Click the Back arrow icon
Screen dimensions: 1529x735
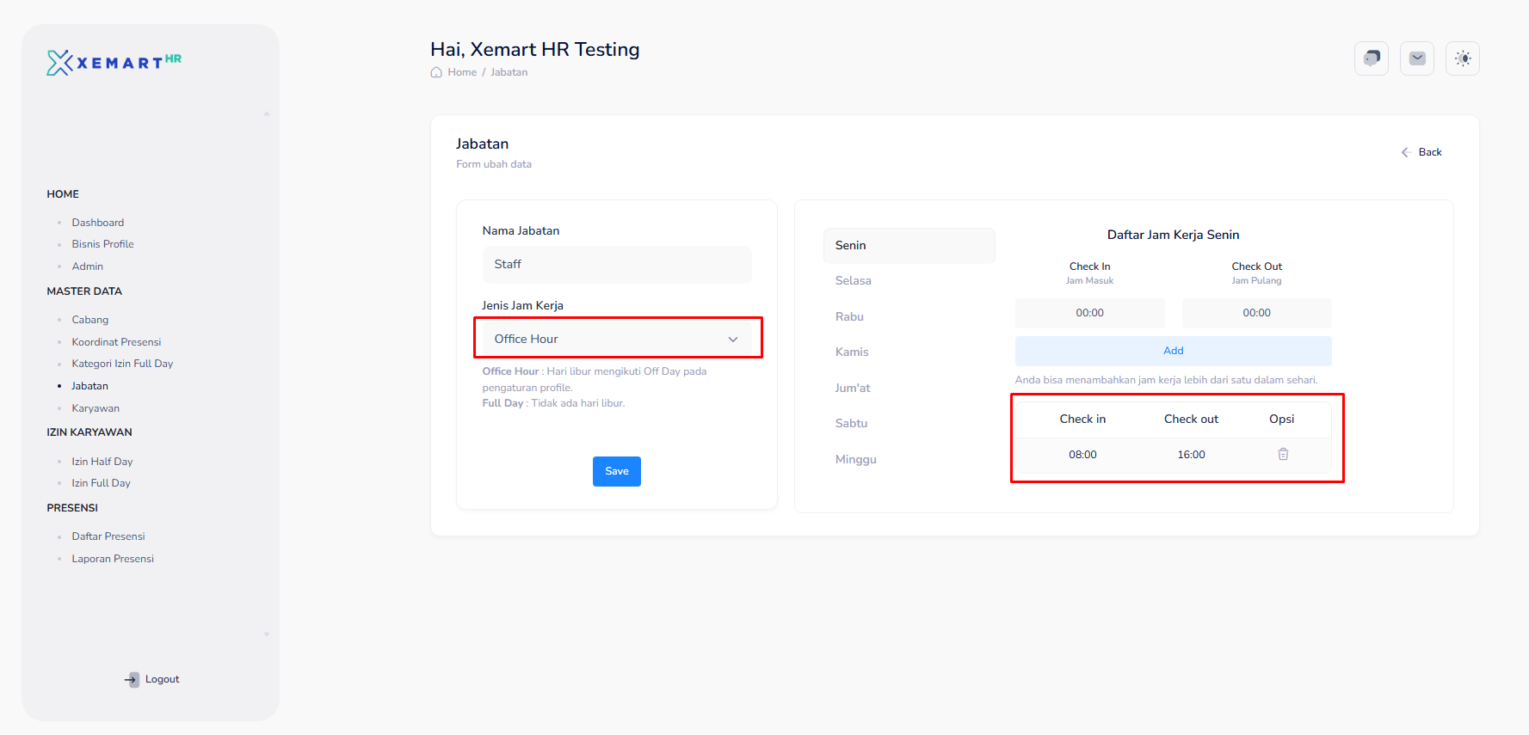click(1405, 152)
